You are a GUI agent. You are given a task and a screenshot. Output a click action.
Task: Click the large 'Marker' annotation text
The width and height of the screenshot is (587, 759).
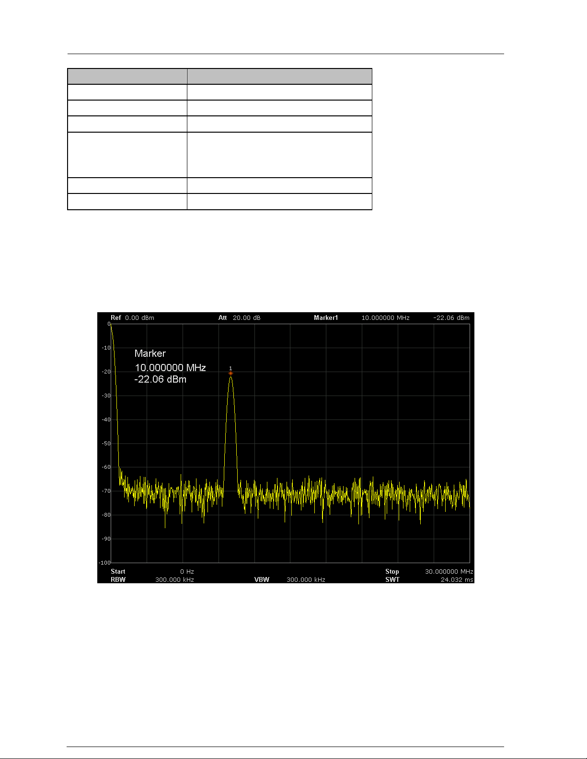tap(150, 353)
